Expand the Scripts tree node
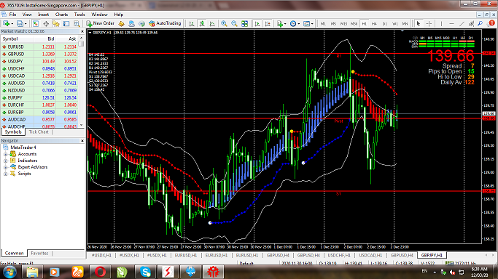This screenshot has height=279, width=498. 5,174
